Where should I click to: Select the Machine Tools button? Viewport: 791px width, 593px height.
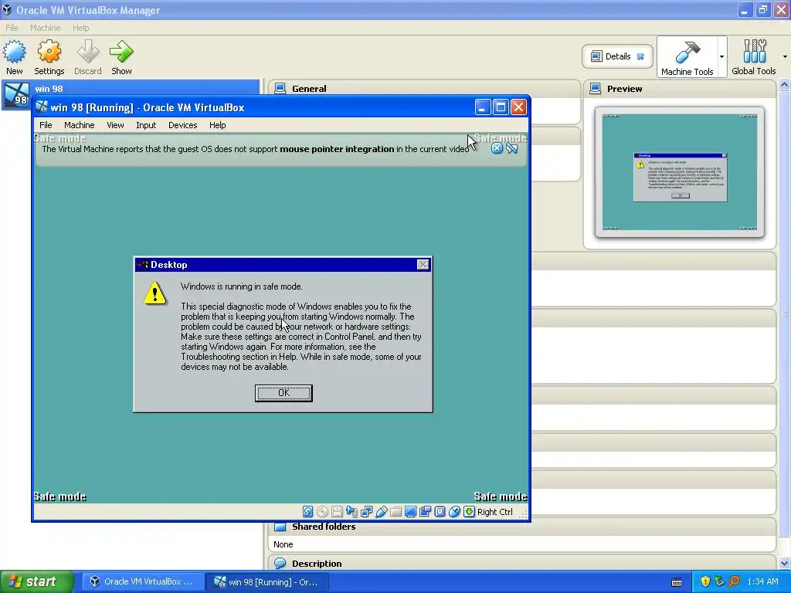(x=687, y=57)
